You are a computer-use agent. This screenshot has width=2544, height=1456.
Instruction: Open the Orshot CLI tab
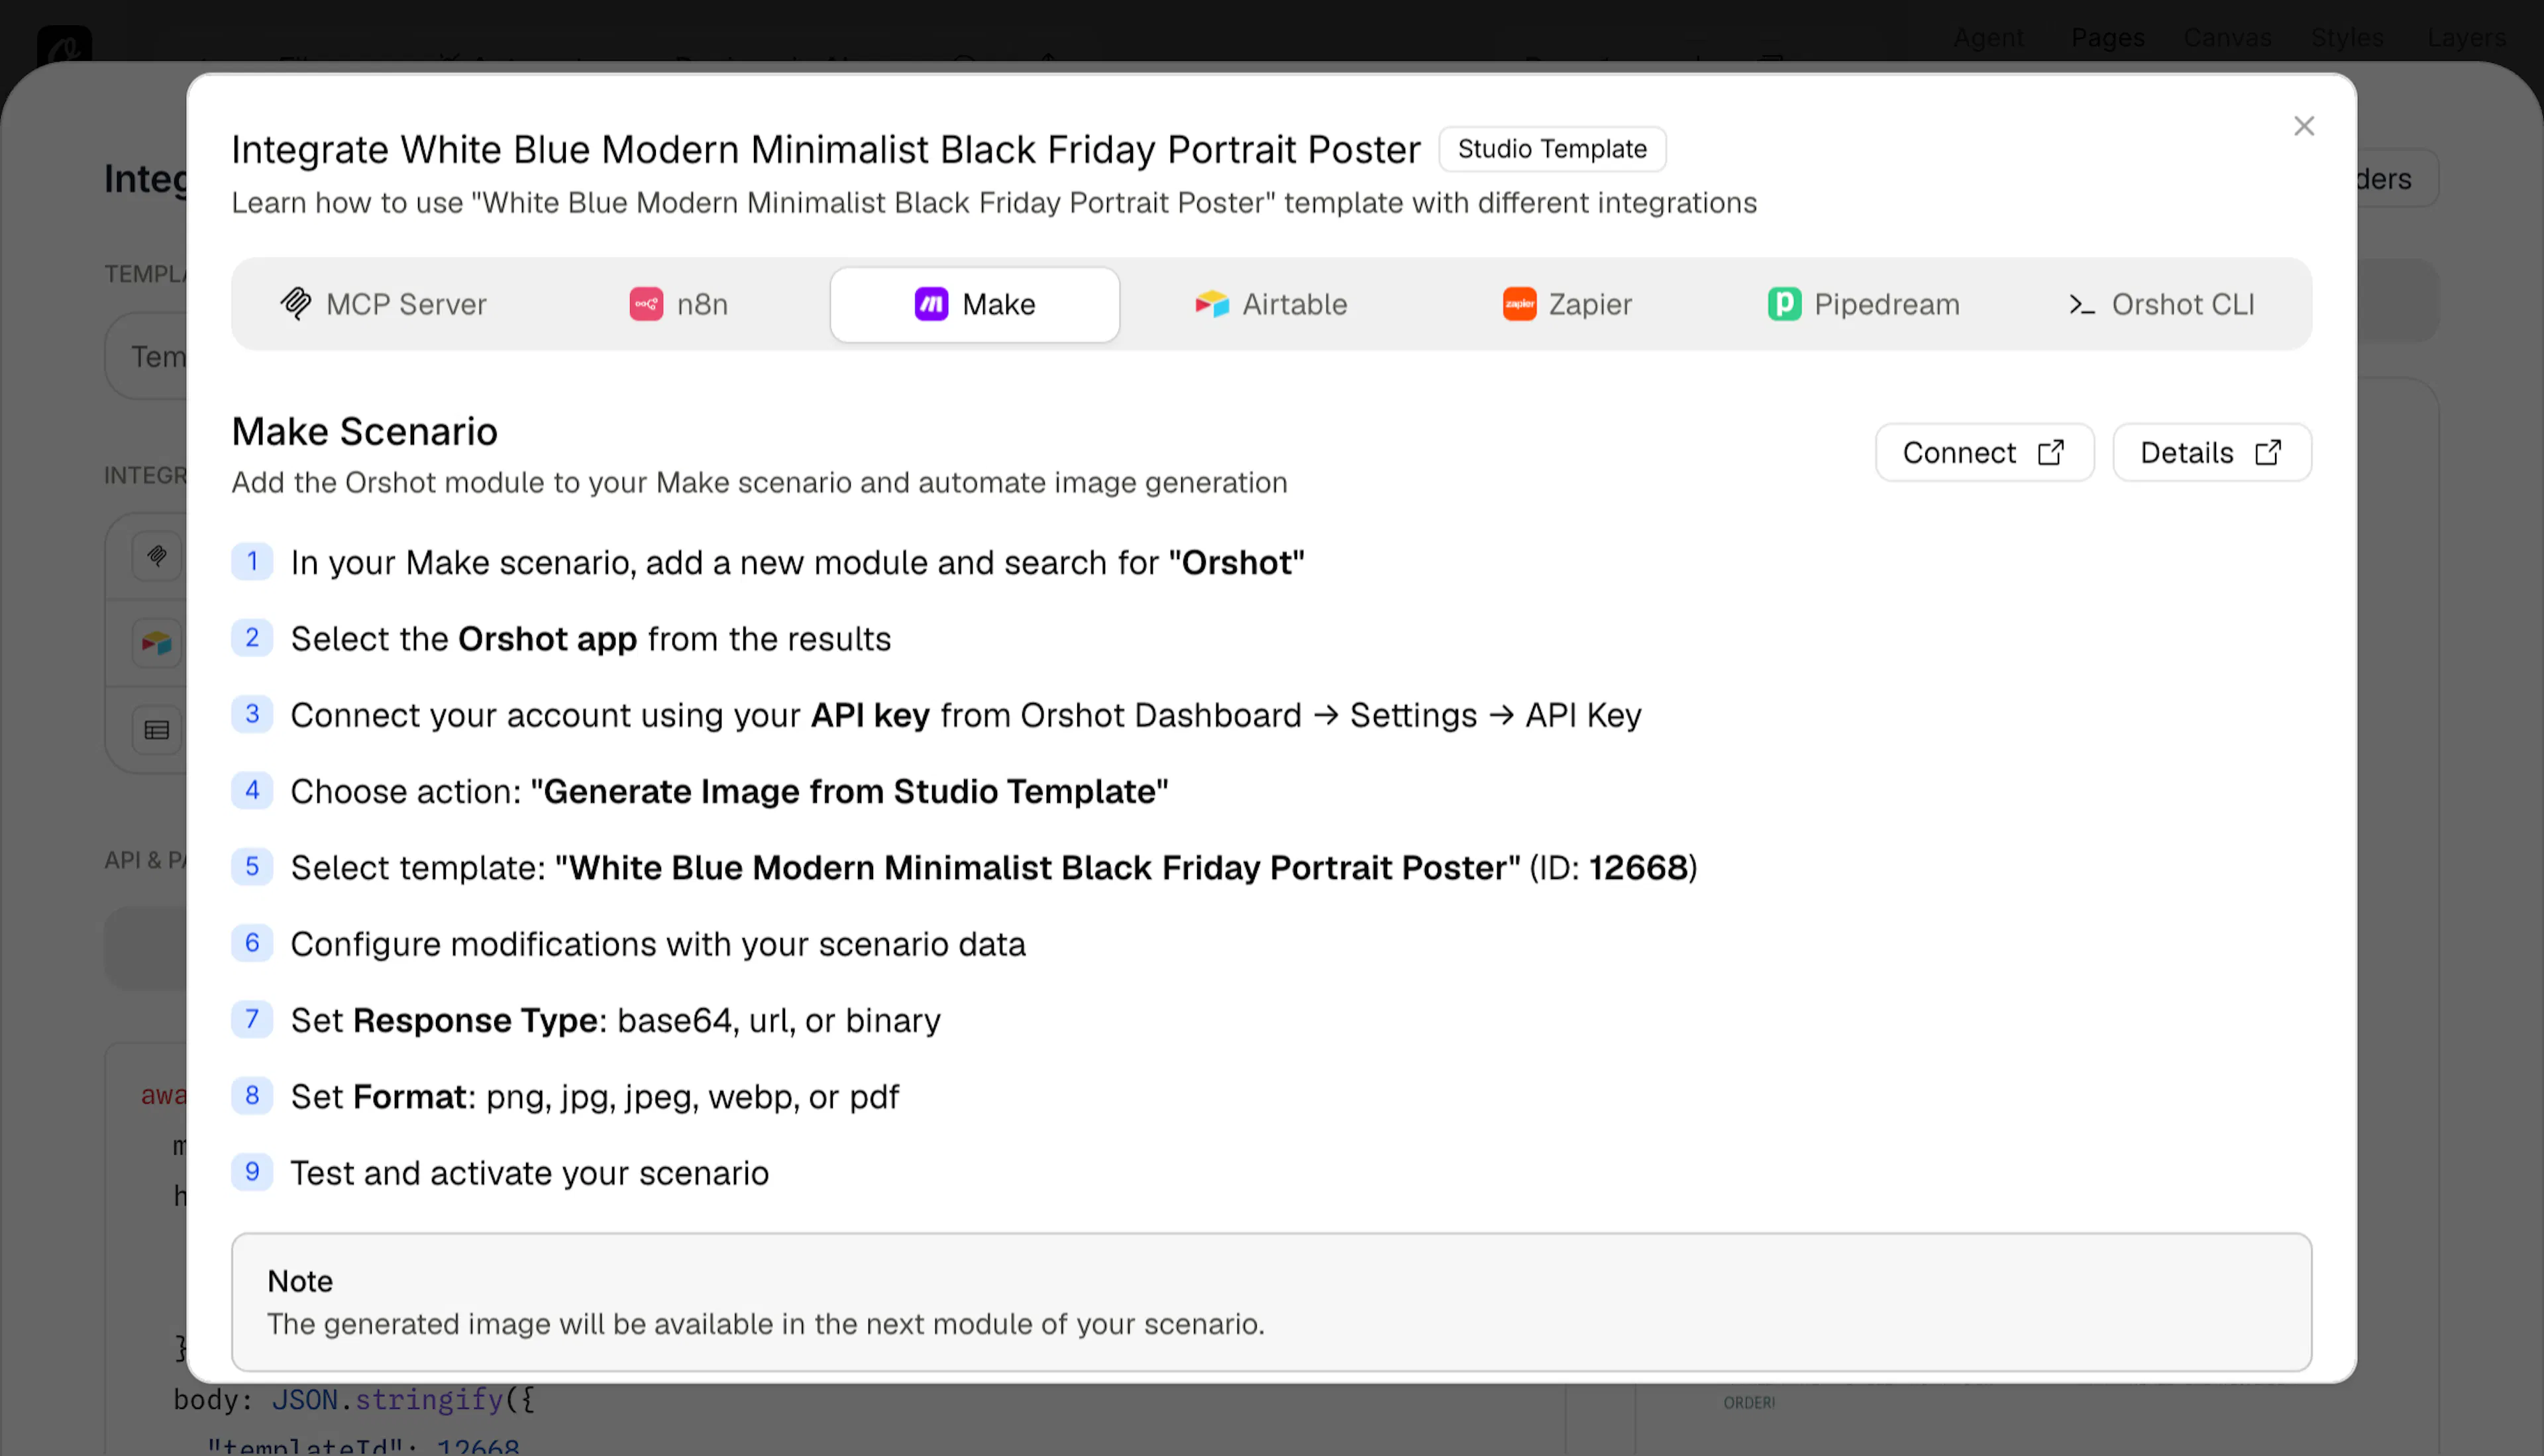(2160, 304)
